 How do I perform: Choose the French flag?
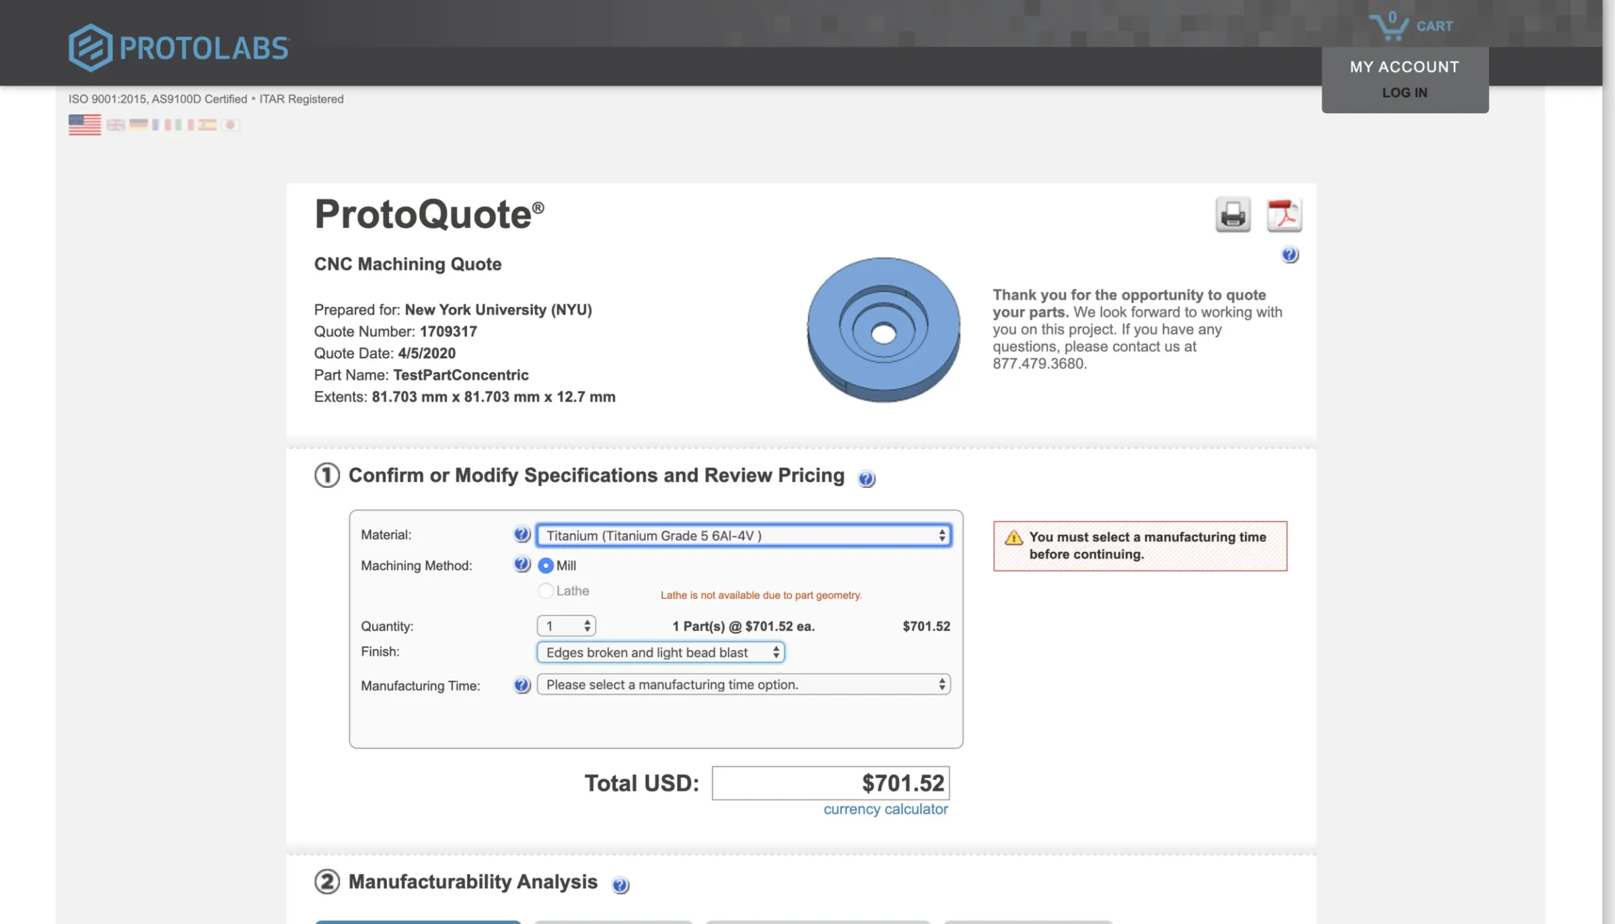click(x=161, y=125)
